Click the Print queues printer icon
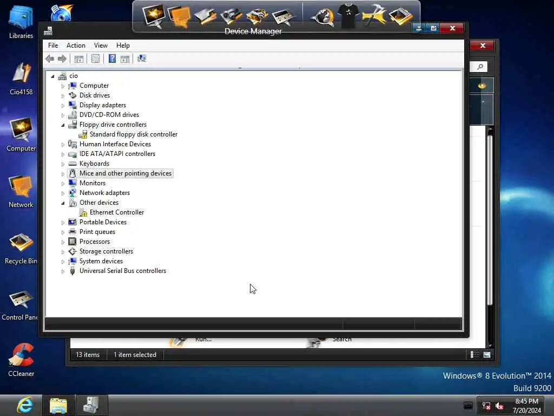This screenshot has width=554, height=416. click(x=72, y=232)
